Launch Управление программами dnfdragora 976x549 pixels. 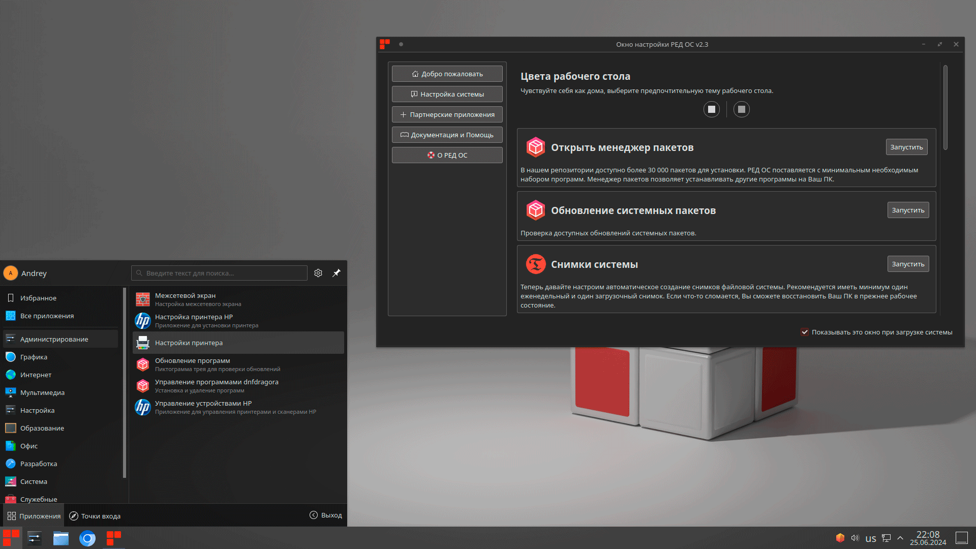coord(217,385)
